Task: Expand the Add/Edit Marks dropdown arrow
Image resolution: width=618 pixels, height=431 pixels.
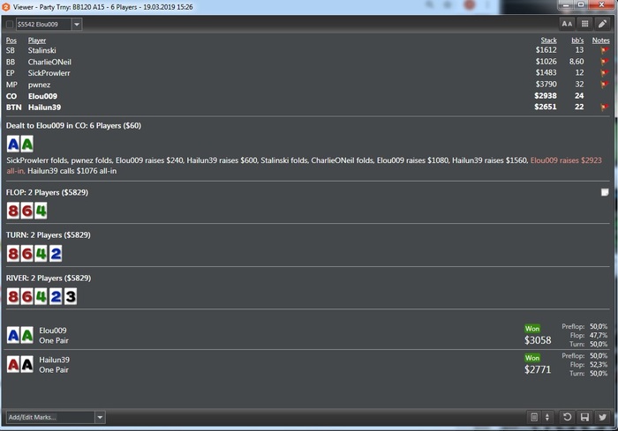Action: [100, 417]
